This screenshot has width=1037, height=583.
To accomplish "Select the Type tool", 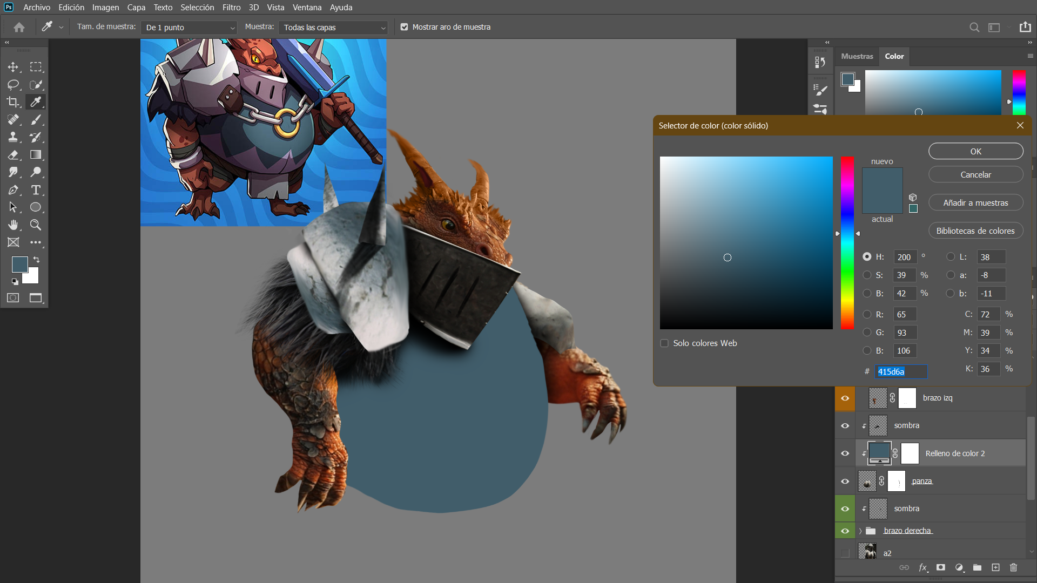I will (36, 190).
